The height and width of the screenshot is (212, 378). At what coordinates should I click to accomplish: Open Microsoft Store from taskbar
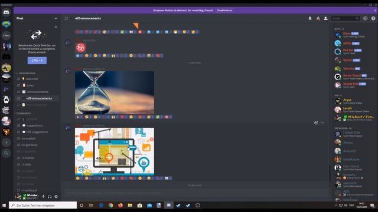139,206
